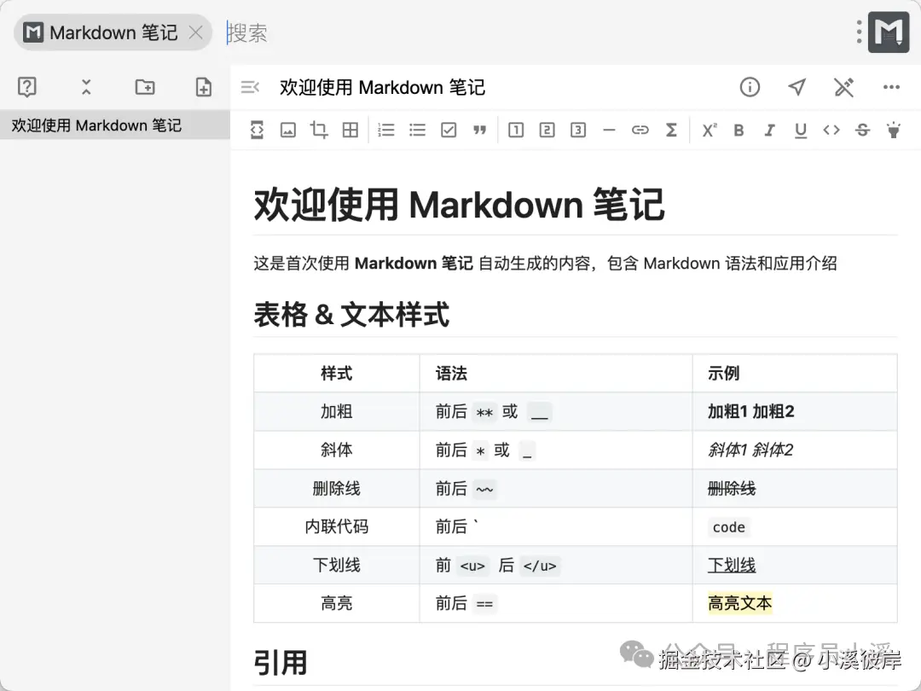
Task: Click the 删除线 style name cell
Action: [x=337, y=488]
